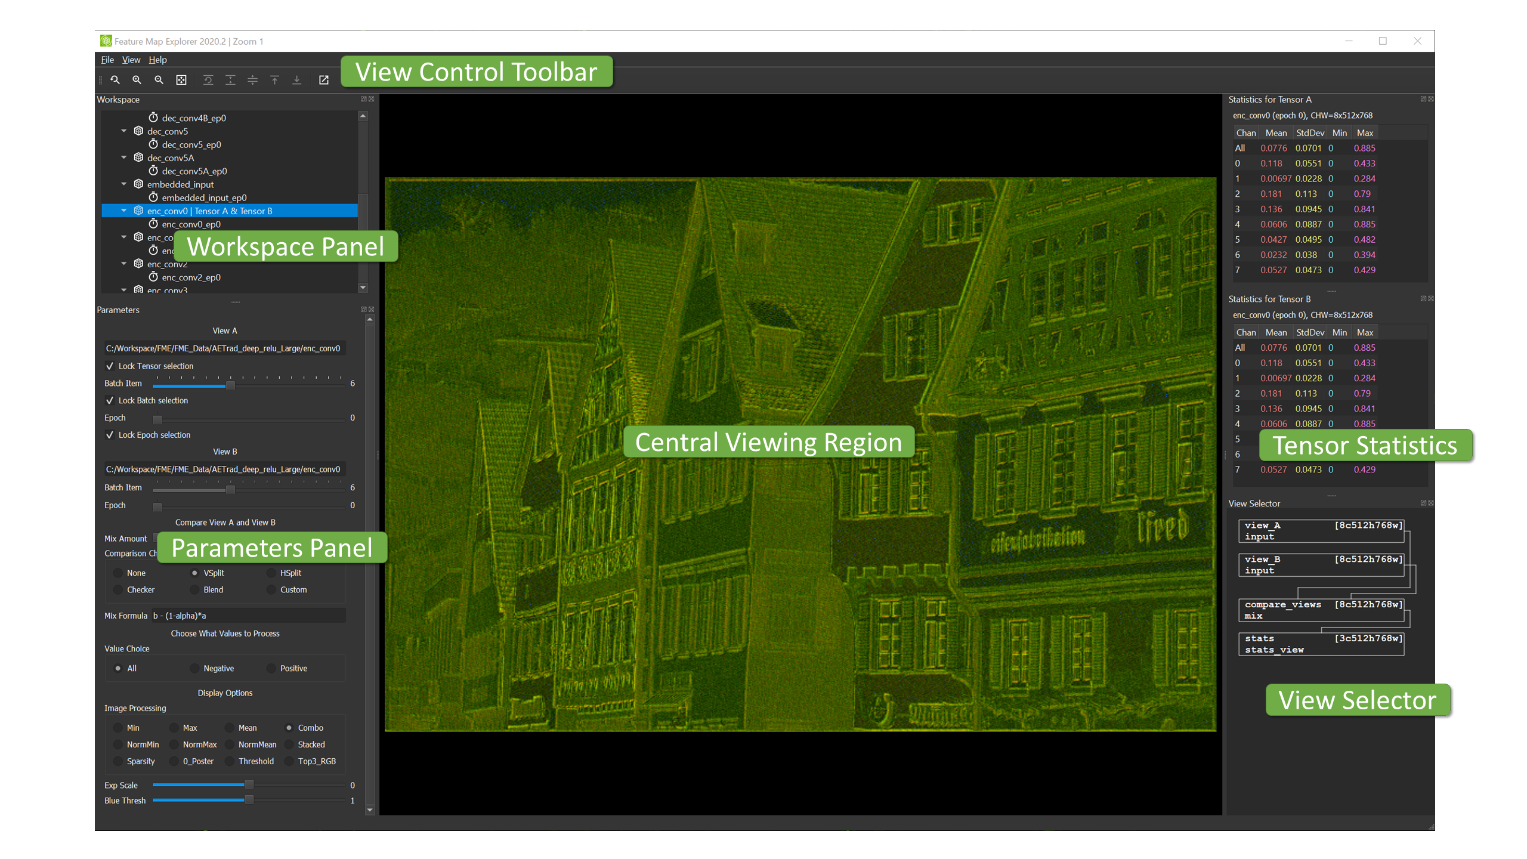The width and height of the screenshot is (1527, 859).
Task: Click the reset zoom magnifier icon
Action: tap(115, 79)
